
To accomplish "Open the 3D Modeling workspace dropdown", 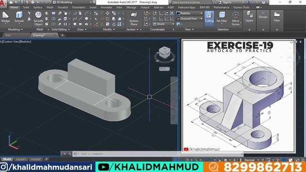I will [72, 2].
